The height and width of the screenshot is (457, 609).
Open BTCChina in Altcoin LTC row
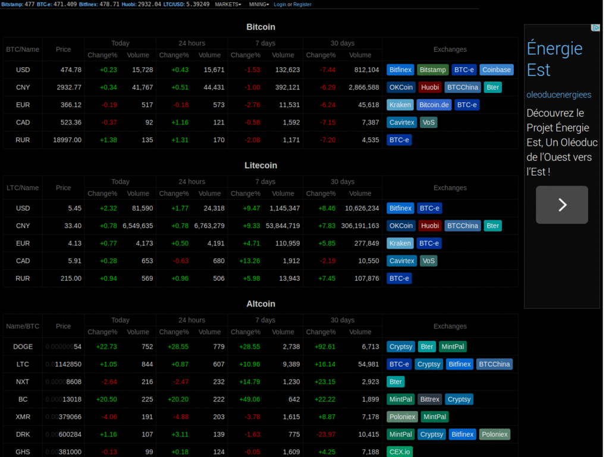click(494, 364)
